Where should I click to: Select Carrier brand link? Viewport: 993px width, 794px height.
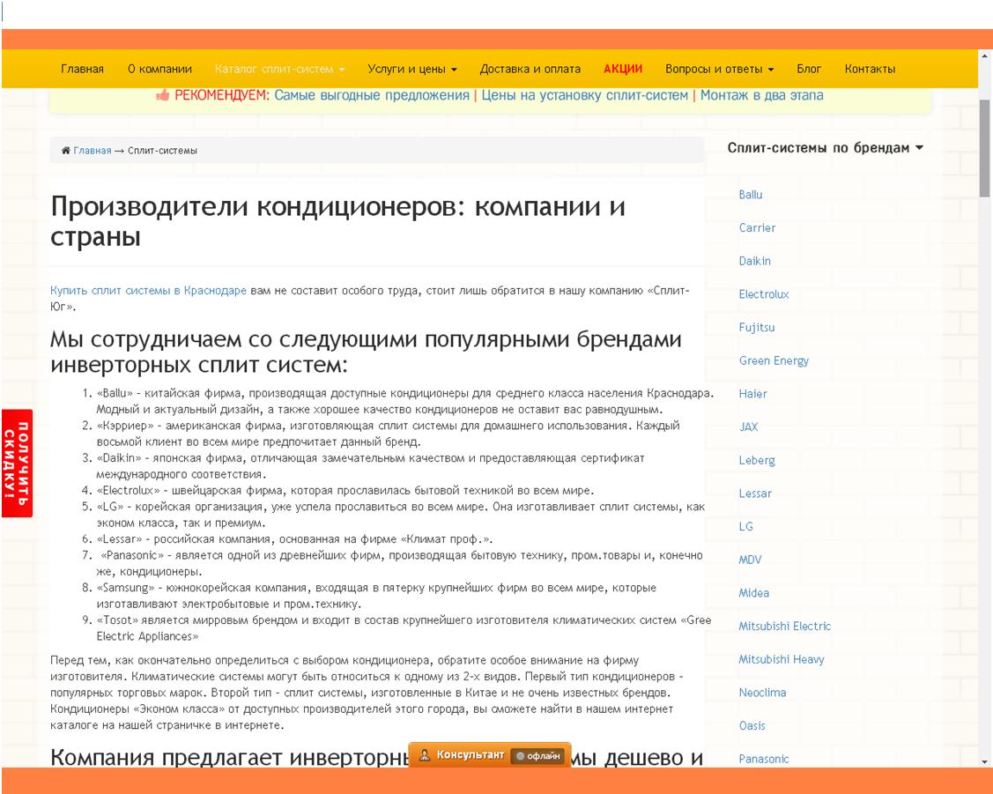coord(757,228)
